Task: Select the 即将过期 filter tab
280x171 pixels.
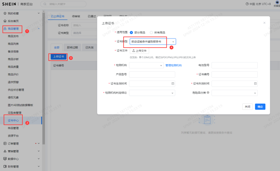Action: [x=72, y=47]
